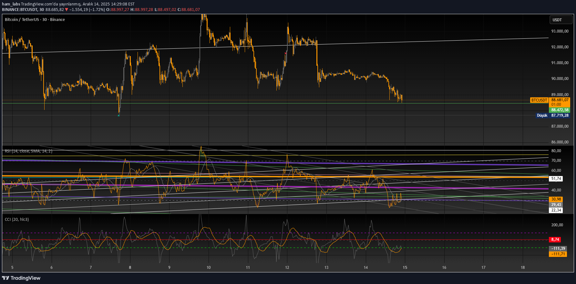Click the Düşük 87.719,28 low price label

tap(553, 115)
